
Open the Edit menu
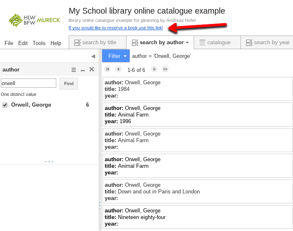pos(23,43)
